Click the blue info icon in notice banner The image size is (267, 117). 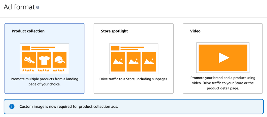coord(12,107)
